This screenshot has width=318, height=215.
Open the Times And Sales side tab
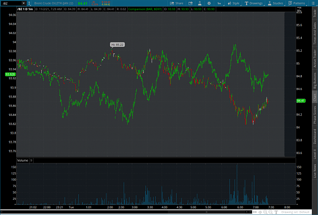[x=315, y=33]
